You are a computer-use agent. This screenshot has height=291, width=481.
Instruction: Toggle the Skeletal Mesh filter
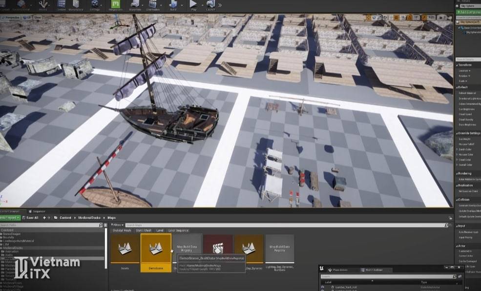(122, 230)
